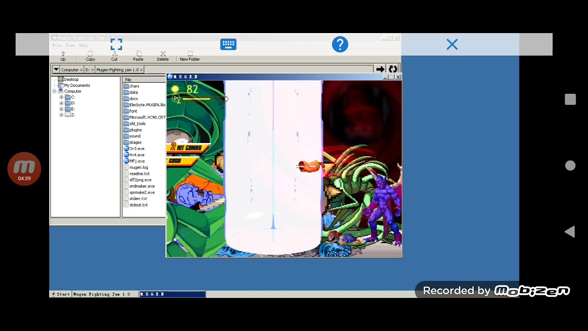Select the readme.txt file
The width and height of the screenshot is (588, 331).
136,174
